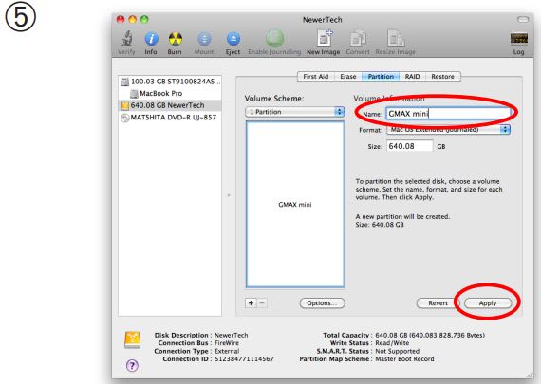Remove a partition with the minus button
This screenshot has height=384, width=541.
coord(262,303)
